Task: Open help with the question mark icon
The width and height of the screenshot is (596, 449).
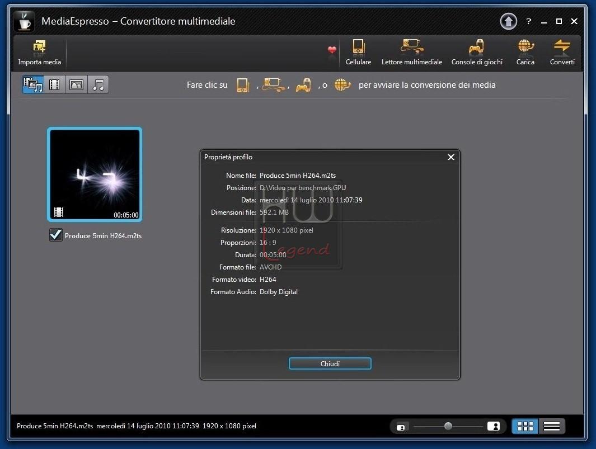Action: point(528,21)
